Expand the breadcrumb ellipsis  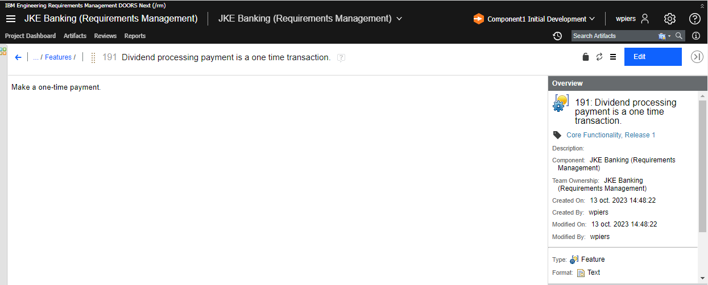36,57
